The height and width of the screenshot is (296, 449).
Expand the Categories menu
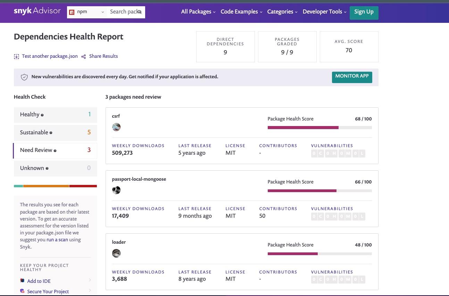[282, 12]
